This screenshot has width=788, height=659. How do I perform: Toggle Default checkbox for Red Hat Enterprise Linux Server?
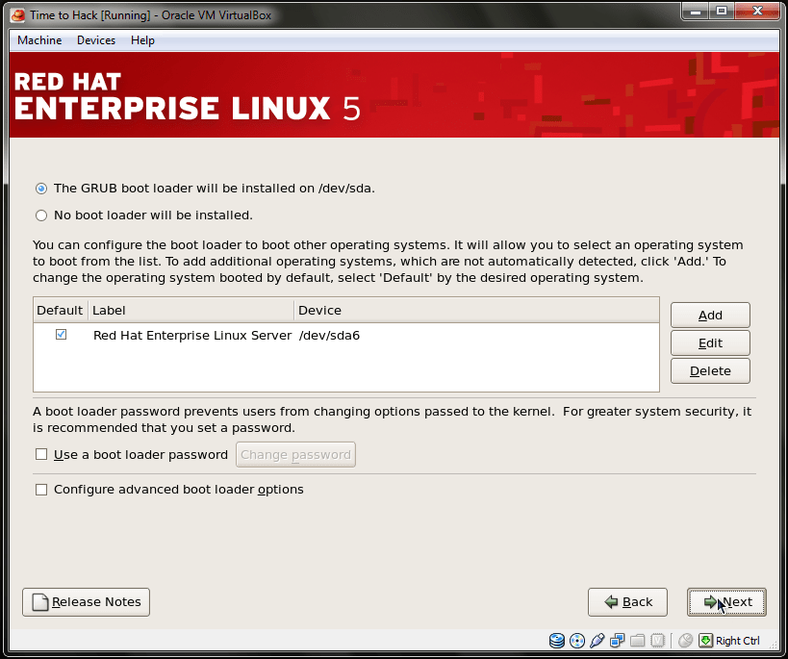[x=61, y=334]
